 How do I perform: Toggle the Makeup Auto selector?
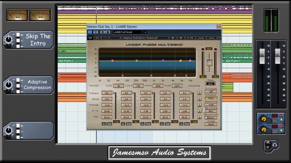(x=211, y=98)
